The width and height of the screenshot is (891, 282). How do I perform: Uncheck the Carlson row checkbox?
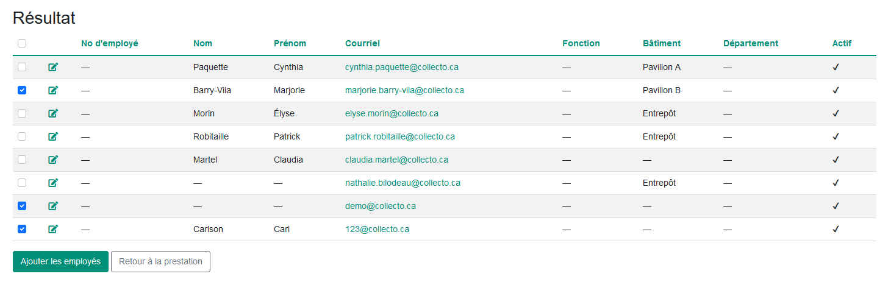(x=22, y=229)
